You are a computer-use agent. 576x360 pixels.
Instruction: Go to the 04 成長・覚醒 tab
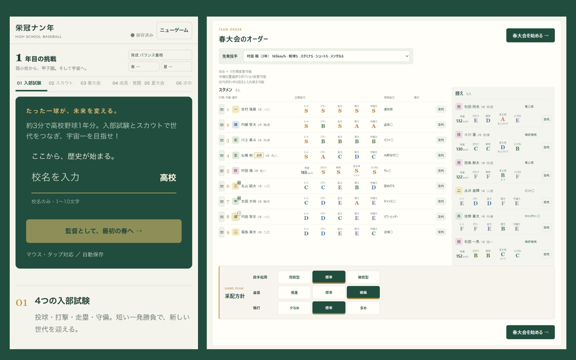pyautogui.click(x=127, y=83)
